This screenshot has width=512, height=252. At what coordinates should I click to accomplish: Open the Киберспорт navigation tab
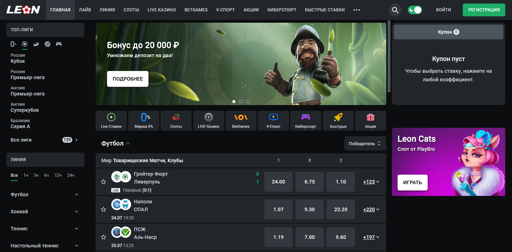coord(282,10)
